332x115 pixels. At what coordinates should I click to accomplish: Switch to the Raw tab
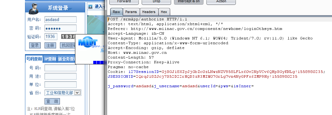click(x=116, y=12)
